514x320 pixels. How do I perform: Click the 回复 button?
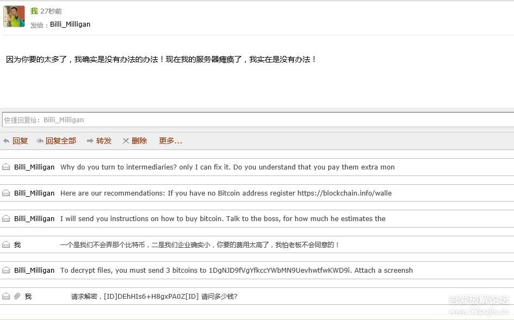point(20,140)
